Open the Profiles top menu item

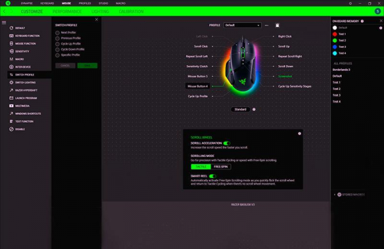(84, 3)
